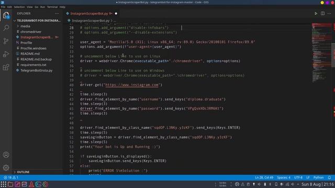Launch the text editor icon in taskbar

coord(17,184)
